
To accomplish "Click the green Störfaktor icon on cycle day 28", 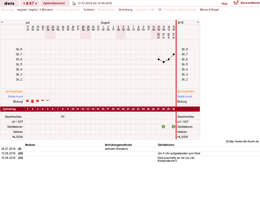I will pyautogui.click(x=163, y=127).
